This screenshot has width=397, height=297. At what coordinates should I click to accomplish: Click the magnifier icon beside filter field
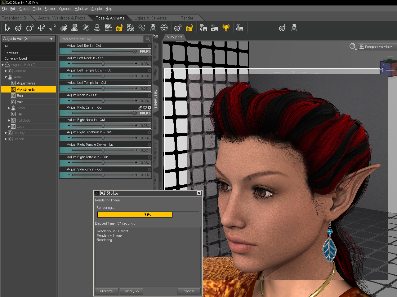(148, 39)
